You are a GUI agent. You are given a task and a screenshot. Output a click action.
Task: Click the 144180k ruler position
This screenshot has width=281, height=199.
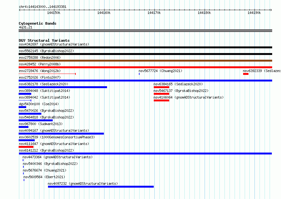coord(204,13)
